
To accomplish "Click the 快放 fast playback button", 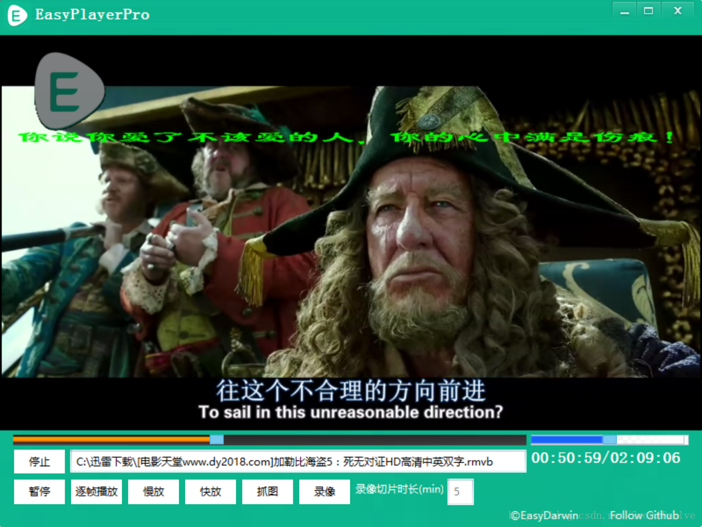I will tap(211, 492).
